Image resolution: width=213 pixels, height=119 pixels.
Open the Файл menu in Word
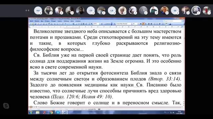pyautogui.click(x=32, y=21)
